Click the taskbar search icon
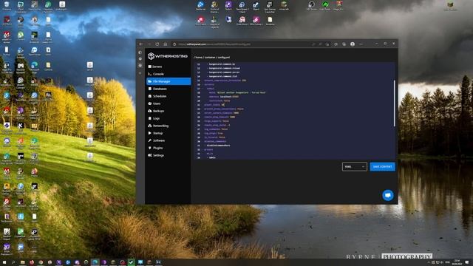 [x=13, y=262]
